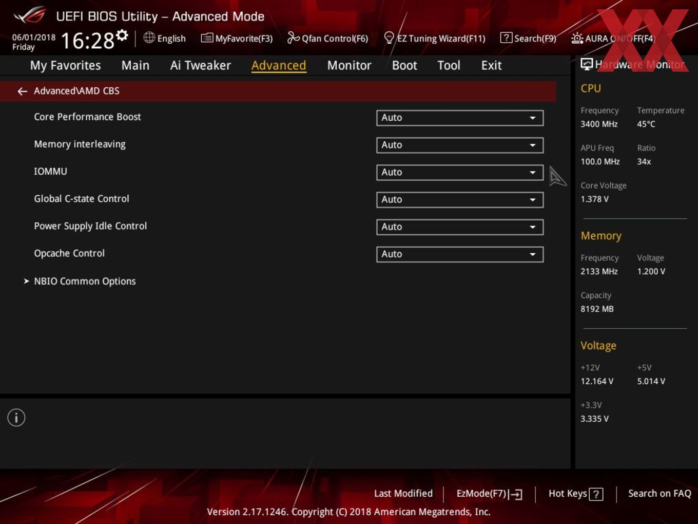This screenshot has height=524, width=698.
Task: Select the Opcache Control label
Action: (x=69, y=253)
